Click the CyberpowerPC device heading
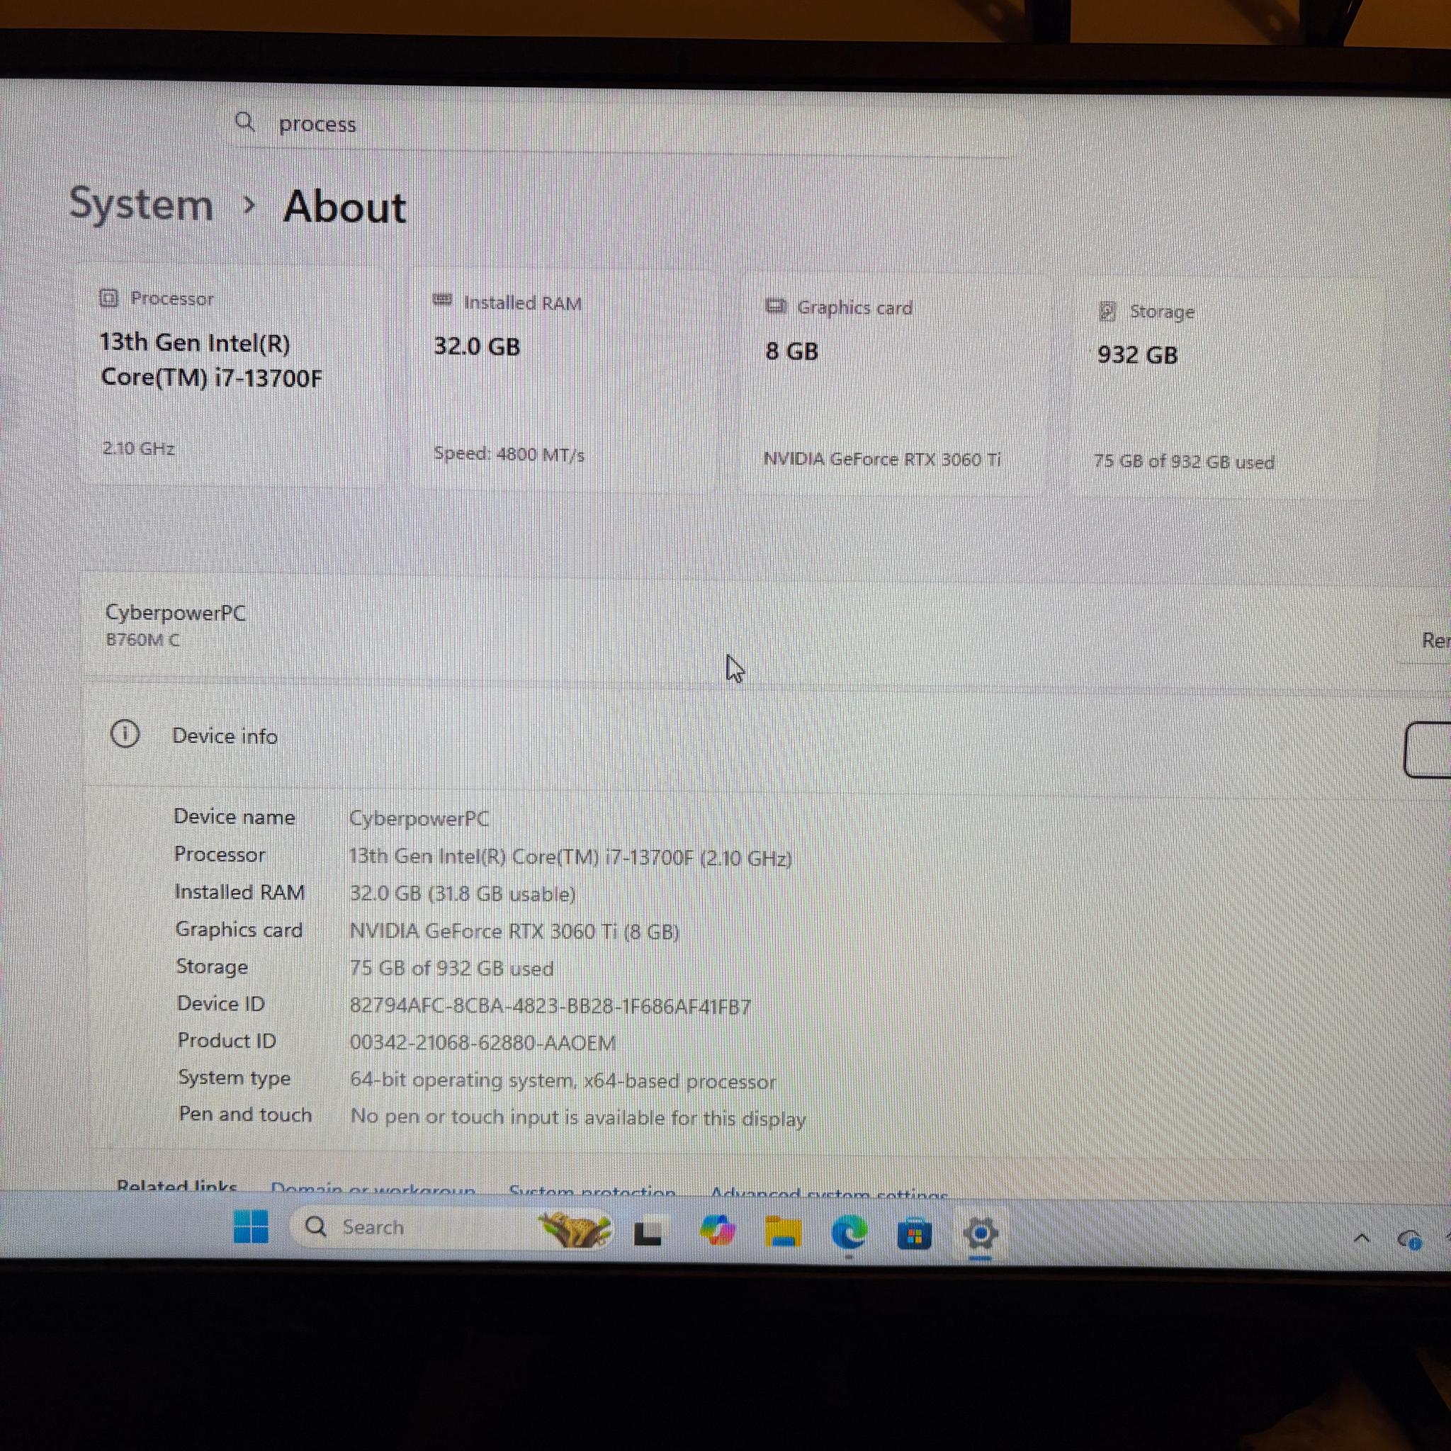Viewport: 1451px width, 1451px height. click(x=175, y=613)
